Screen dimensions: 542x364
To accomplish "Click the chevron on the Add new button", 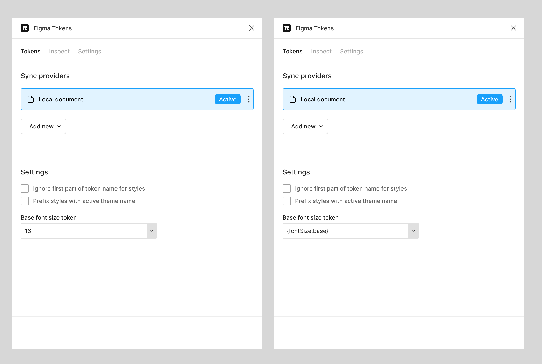I will pyautogui.click(x=59, y=126).
